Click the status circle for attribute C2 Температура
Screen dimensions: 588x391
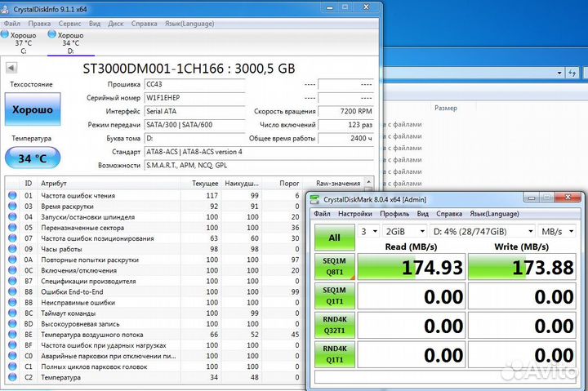click(x=12, y=377)
